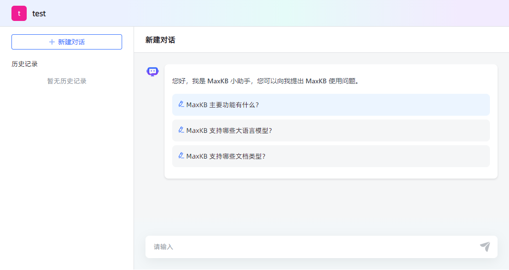Start a new chat with 新建对话 button
The image size is (509, 270).
[67, 42]
